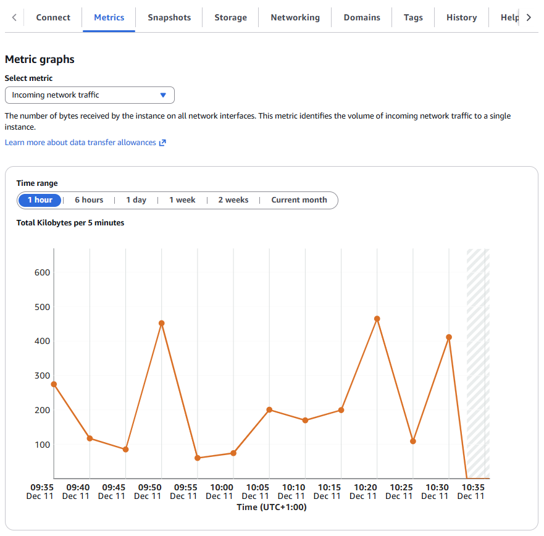Open the Select metric dropdown
Image resolution: width=544 pixels, height=536 pixels.
coord(90,94)
